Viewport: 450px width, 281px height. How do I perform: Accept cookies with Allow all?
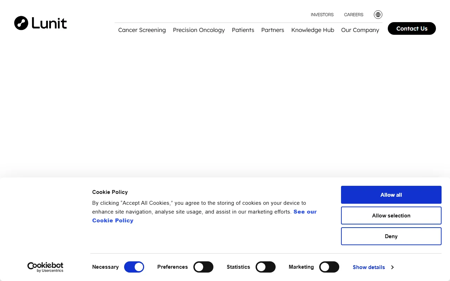tap(391, 195)
